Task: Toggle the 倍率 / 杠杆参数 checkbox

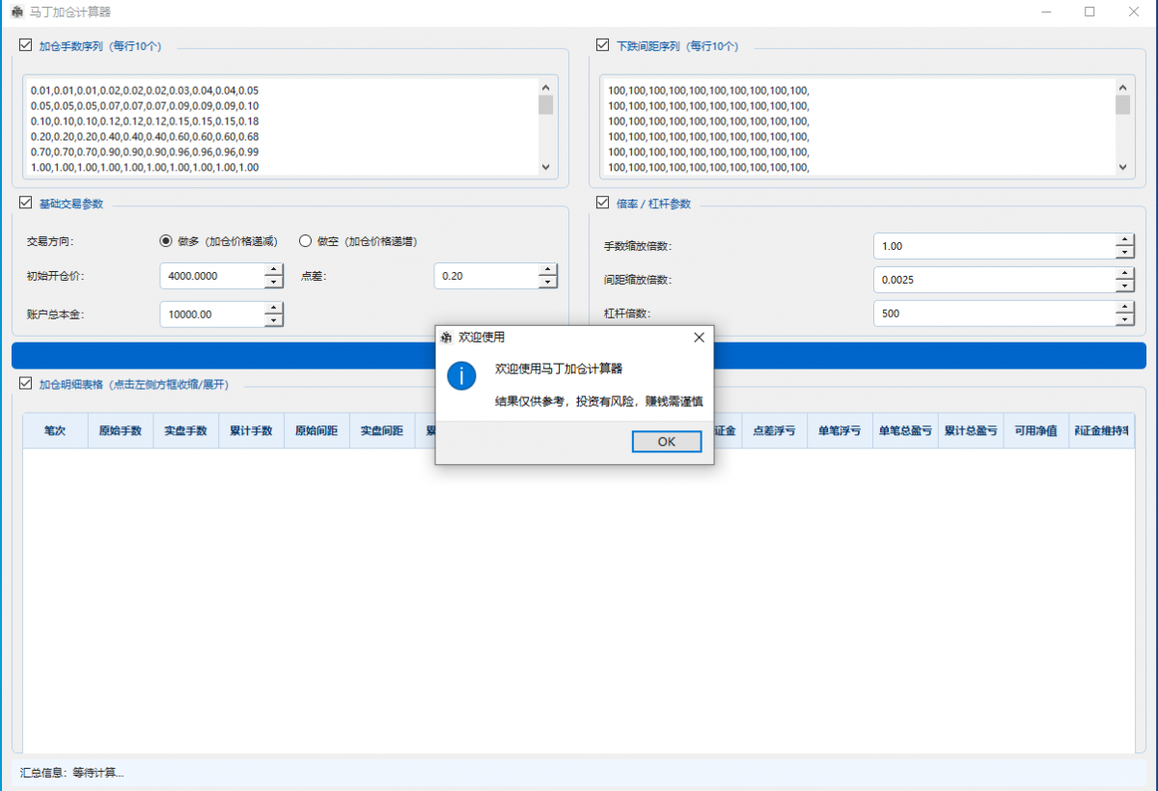Action: point(603,204)
